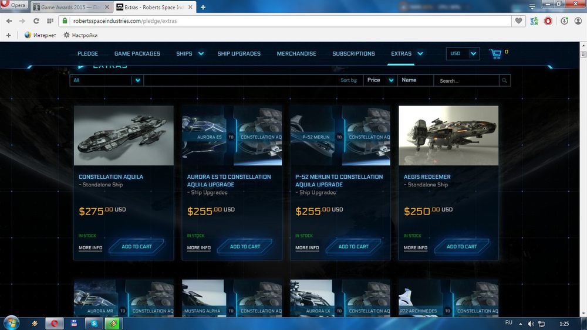Open More Info for Aurora ES upgrade

(199, 248)
